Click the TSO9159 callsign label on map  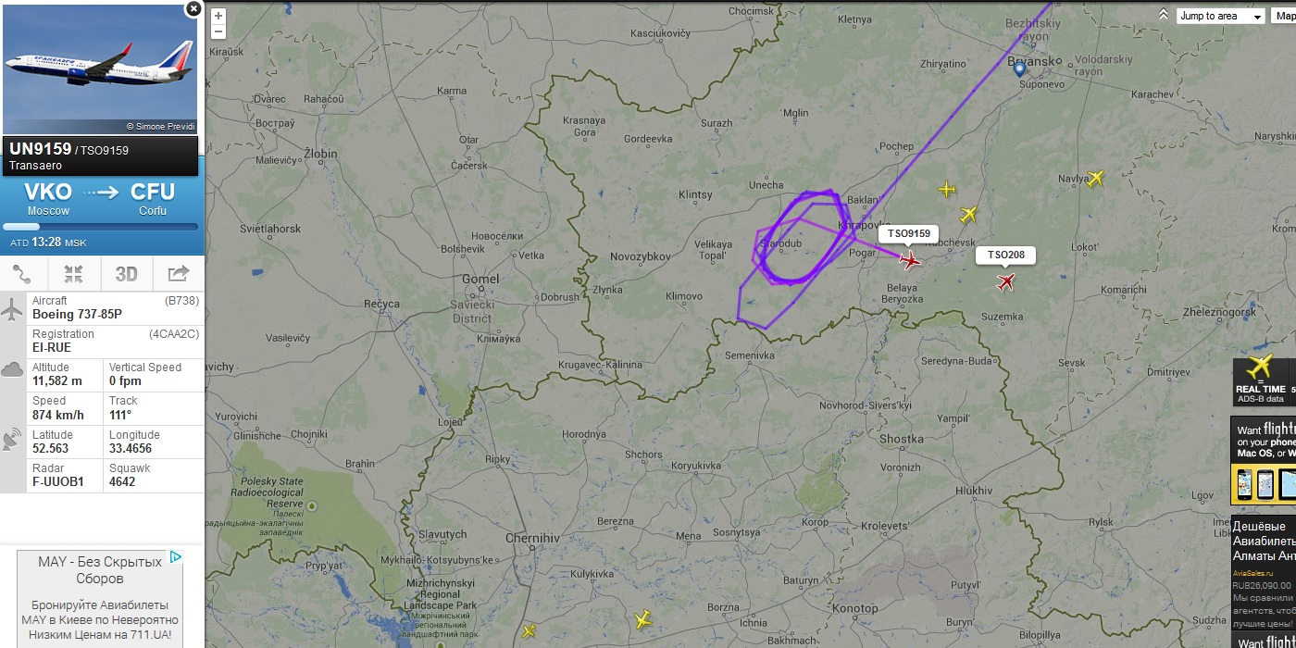coord(908,233)
